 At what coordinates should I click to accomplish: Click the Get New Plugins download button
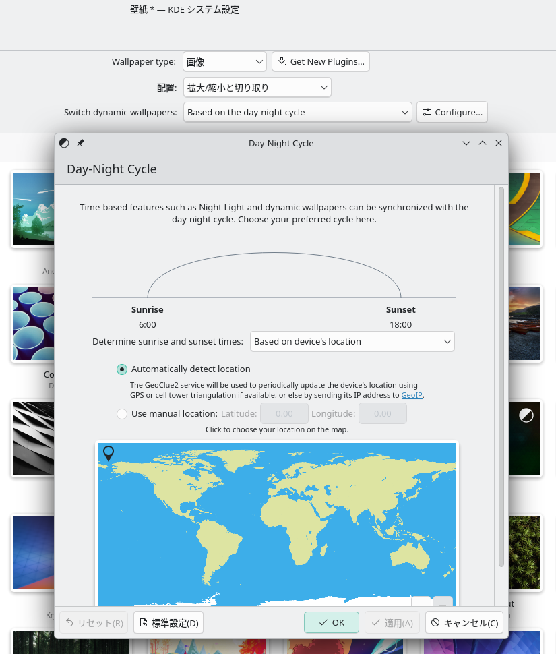click(x=320, y=62)
